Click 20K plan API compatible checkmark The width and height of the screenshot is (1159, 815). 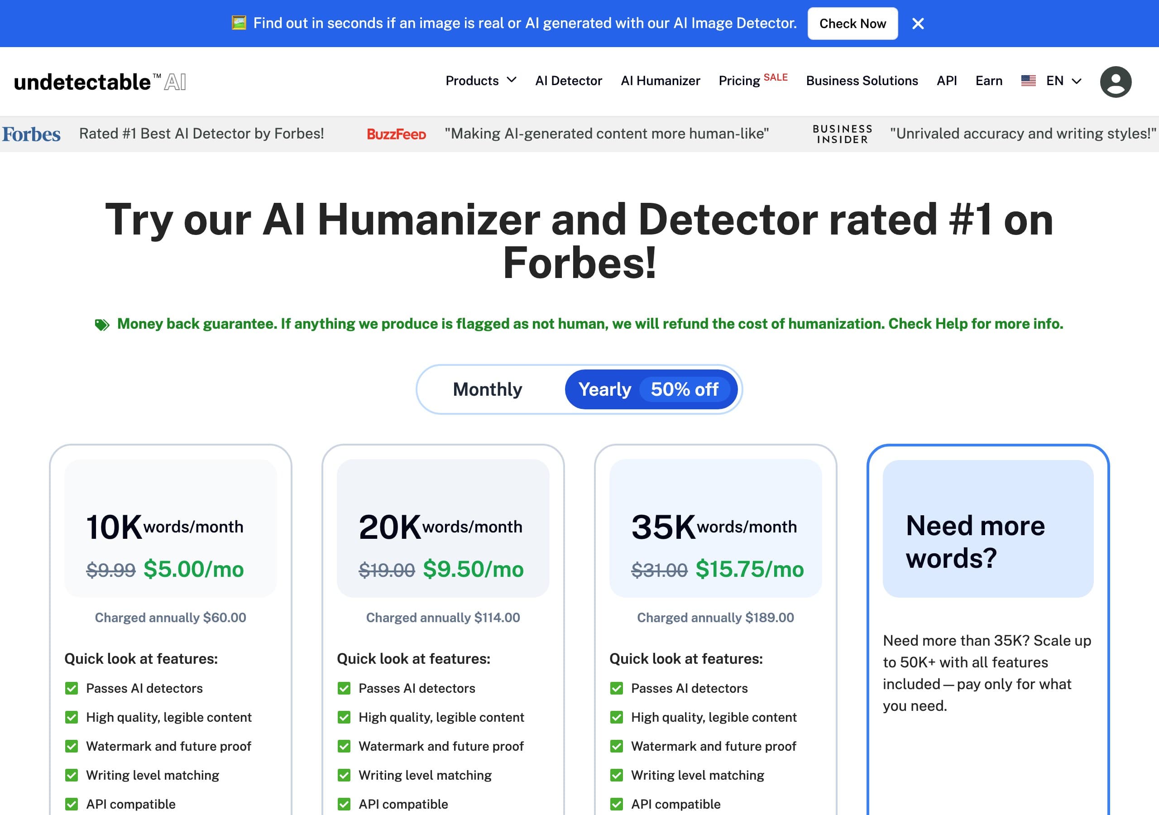pyautogui.click(x=344, y=804)
